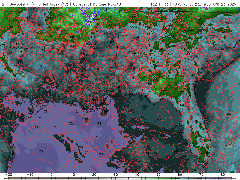This screenshot has height=180, width=240.
Task: Click the 40 label on the color scale
Action: coord(137,175)
